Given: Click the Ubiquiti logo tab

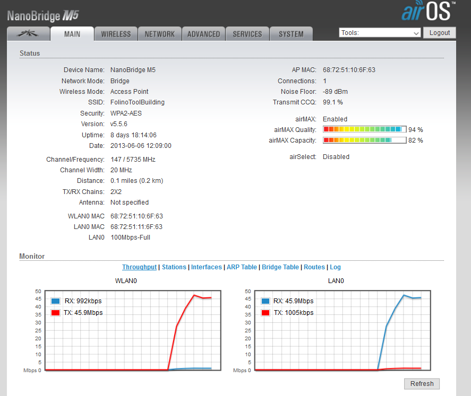Looking at the screenshot, I should (28, 34).
